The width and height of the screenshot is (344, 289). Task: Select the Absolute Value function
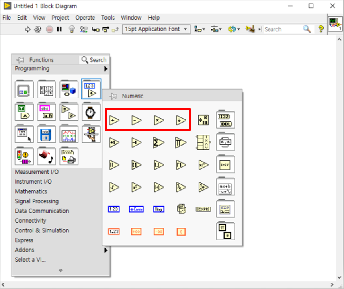click(114, 165)
